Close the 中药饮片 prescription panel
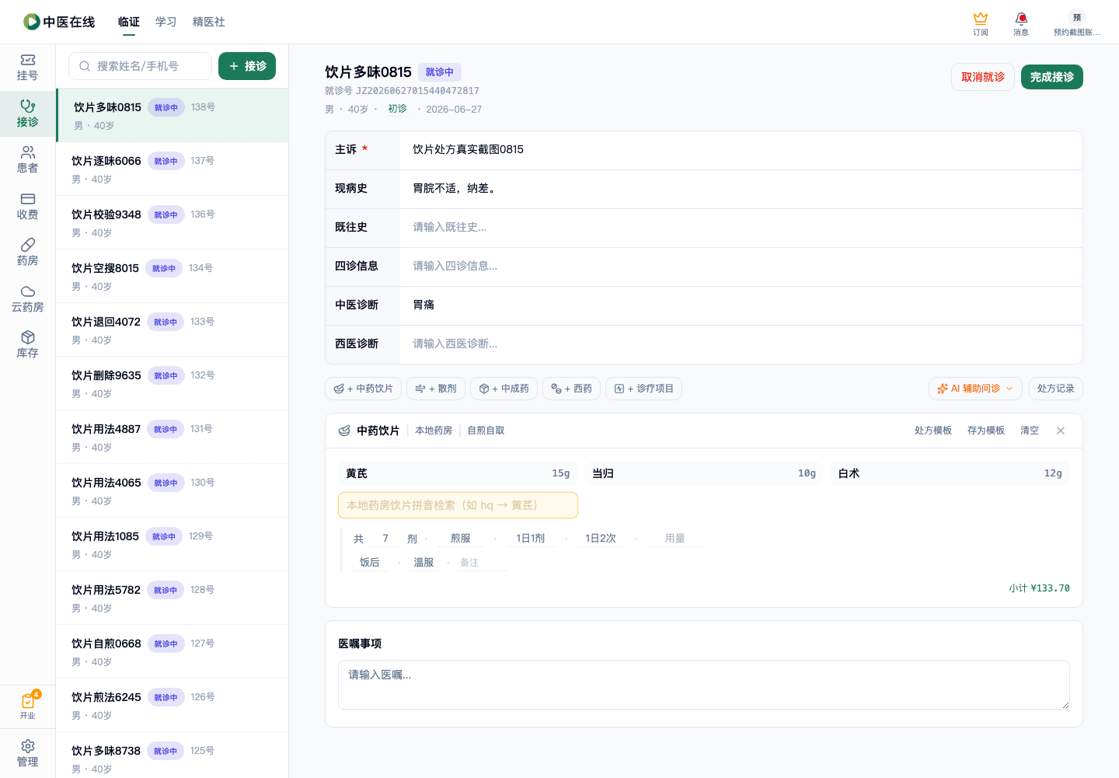Image resolution: width=1119 pixels, height=778 pixels. tap(1061, 431)
